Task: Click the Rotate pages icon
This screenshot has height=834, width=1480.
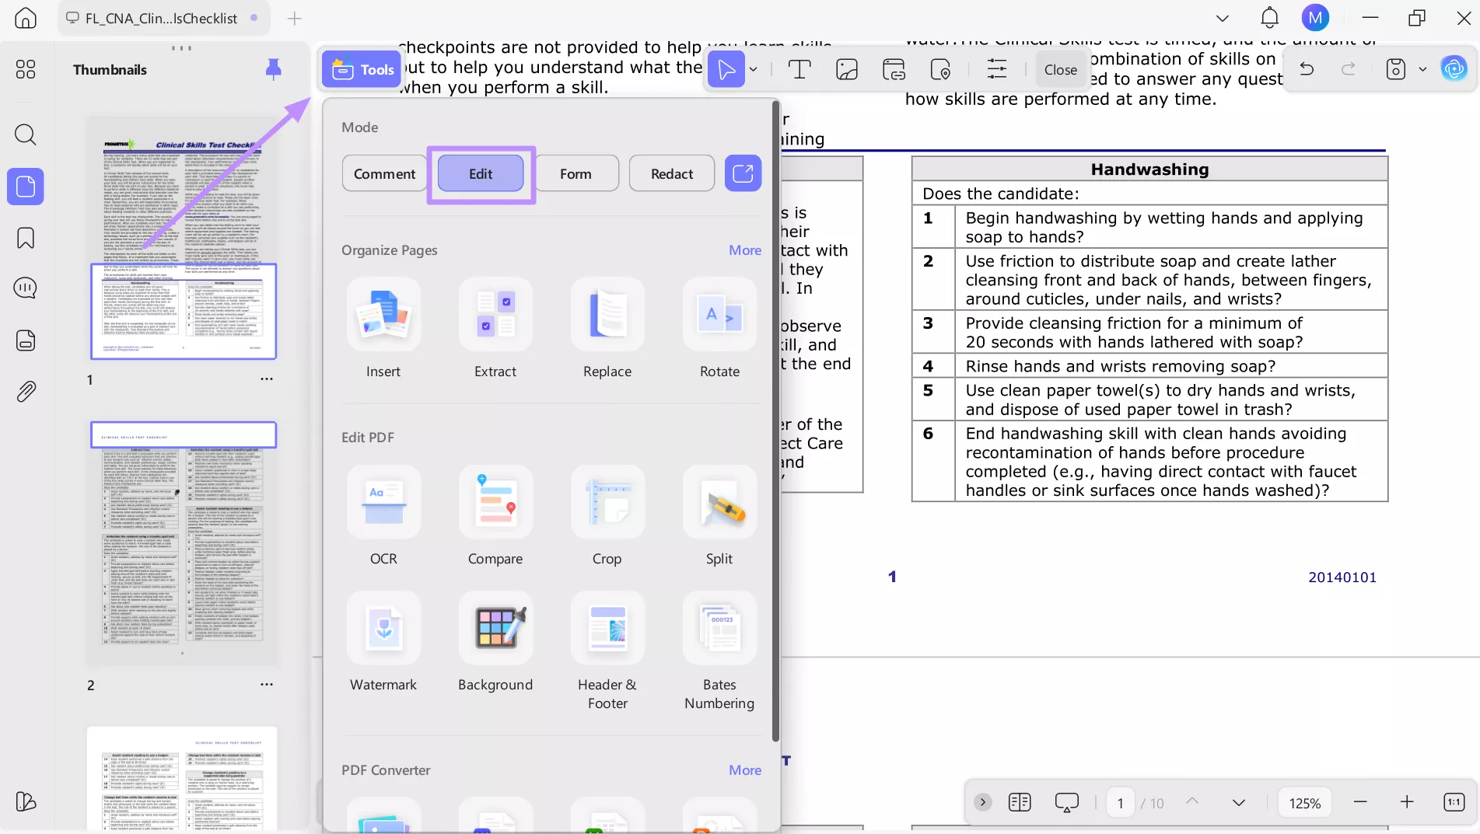Action: pyautogui.click(x=719, y=315)
